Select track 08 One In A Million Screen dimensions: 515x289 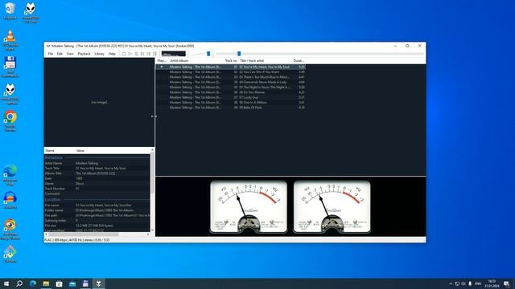(231, 102)
